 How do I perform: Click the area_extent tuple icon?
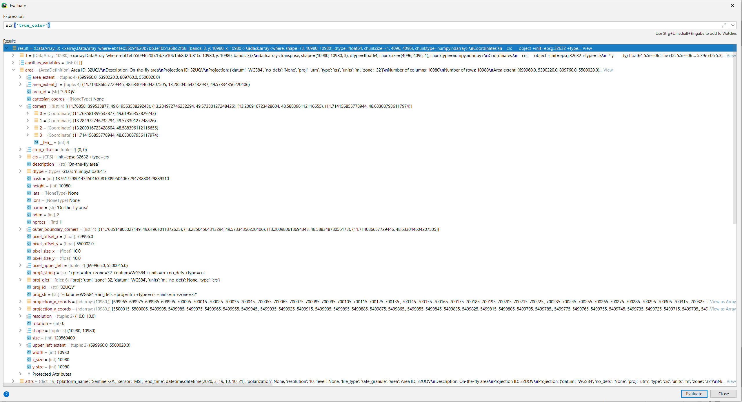click(x=29, y=77)
